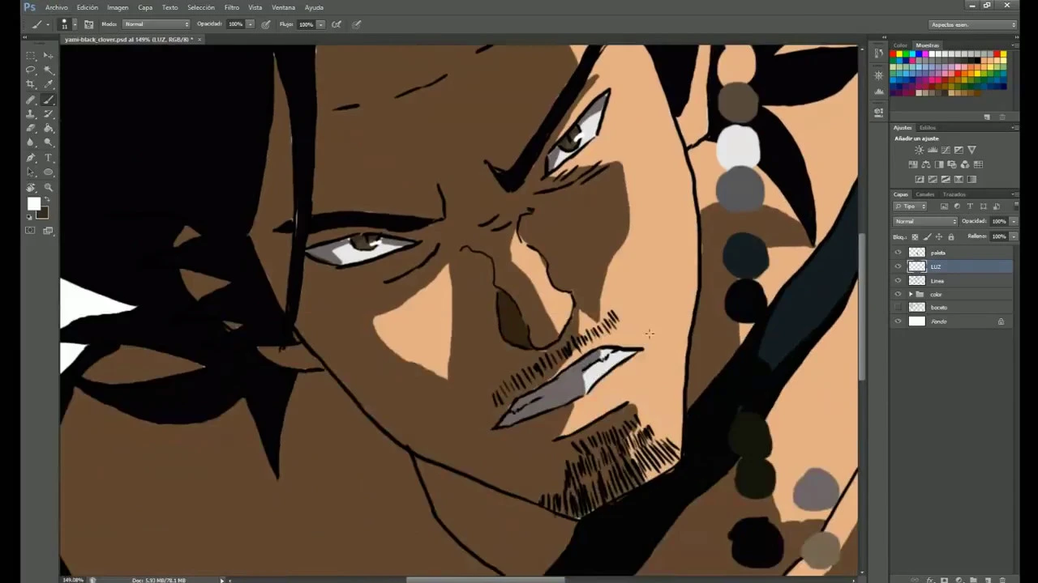Select the Horizontal Type tool
The image size is (1038, 583).
point(48,158)
